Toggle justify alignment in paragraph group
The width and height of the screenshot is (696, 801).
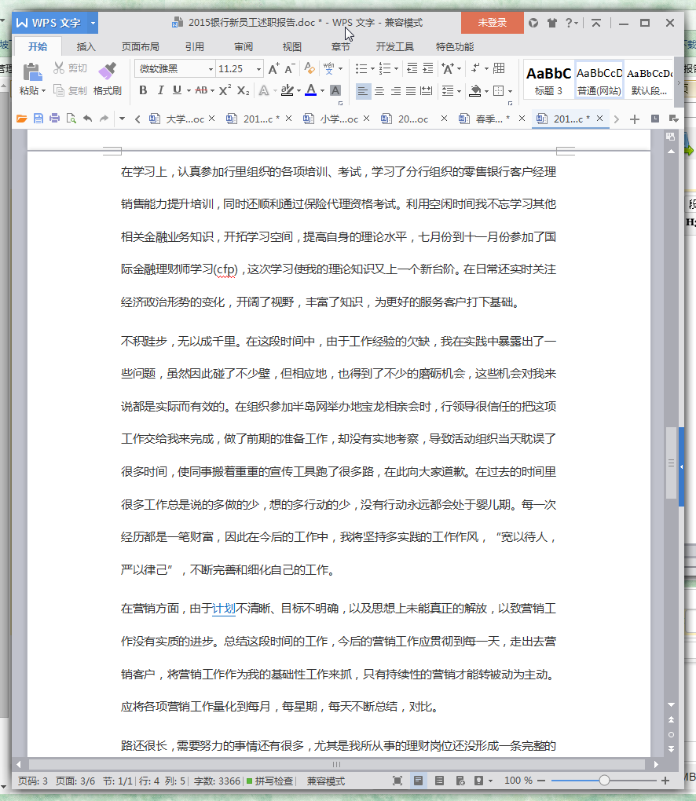click(409, 90)
